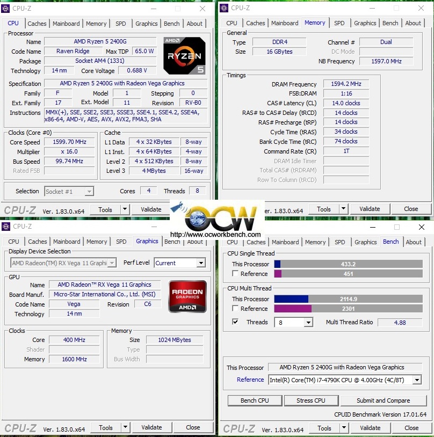Click the processor Name field AMD Ryzen 5 2400G

click(100, 41)
